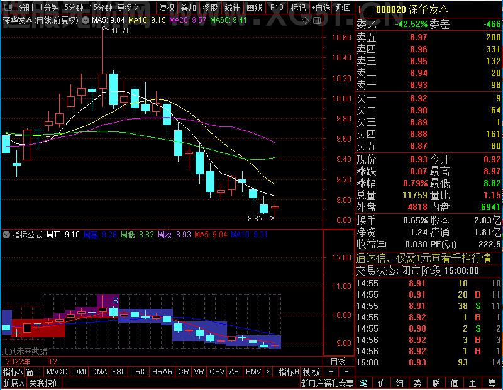The image size is (503, 390).
Task: Activate the 画线 drawing tool
Action: coord(254,8)
